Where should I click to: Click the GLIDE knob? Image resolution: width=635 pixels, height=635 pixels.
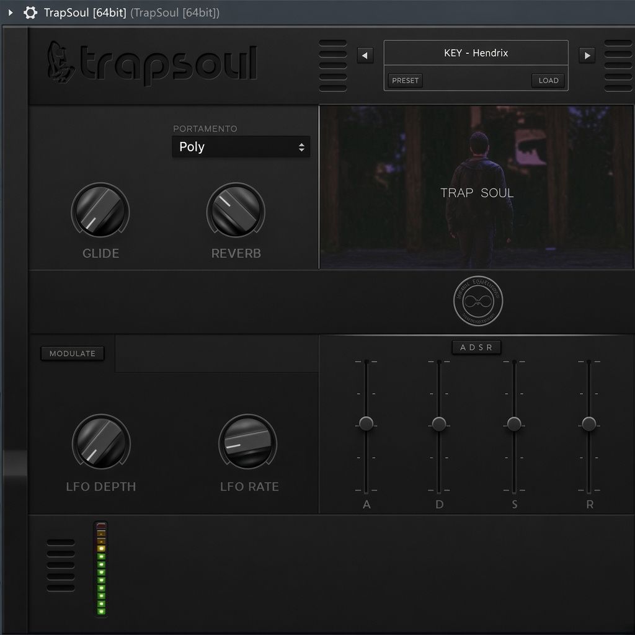click(100, 210)
